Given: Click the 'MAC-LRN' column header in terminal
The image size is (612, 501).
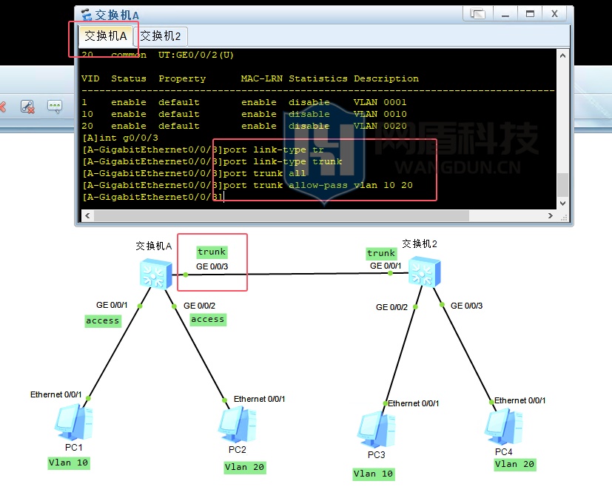Looking at the screenshot, I should tap(261, 78).
